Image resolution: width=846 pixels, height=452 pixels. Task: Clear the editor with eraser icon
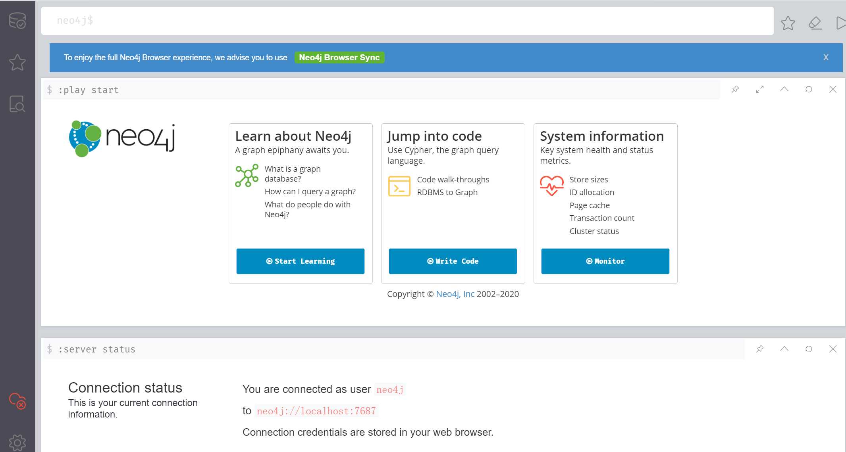(815, 23)
